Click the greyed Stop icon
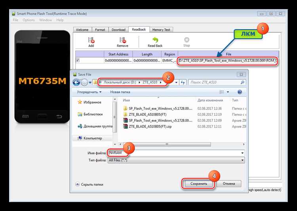 click(187, 40)
